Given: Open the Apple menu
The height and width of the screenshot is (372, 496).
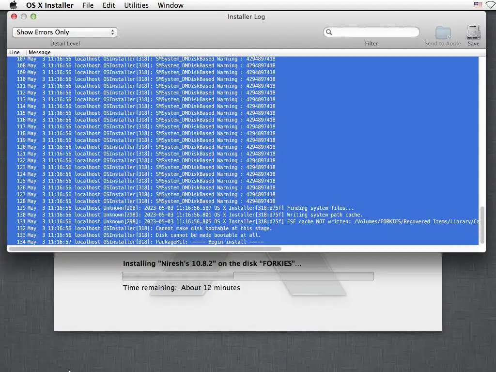Looking at the screenshot, I should point(13,5).
